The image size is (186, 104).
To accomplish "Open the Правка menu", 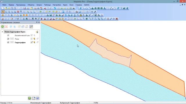I will [x=11, y=5].
